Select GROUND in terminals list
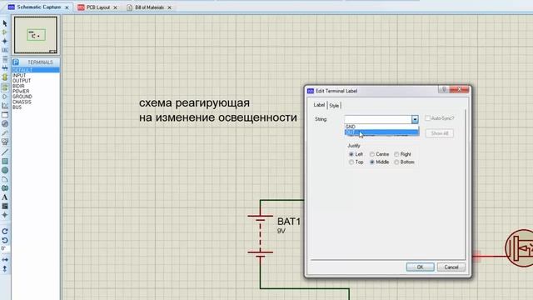533x300 pixels. pos(22,97)
